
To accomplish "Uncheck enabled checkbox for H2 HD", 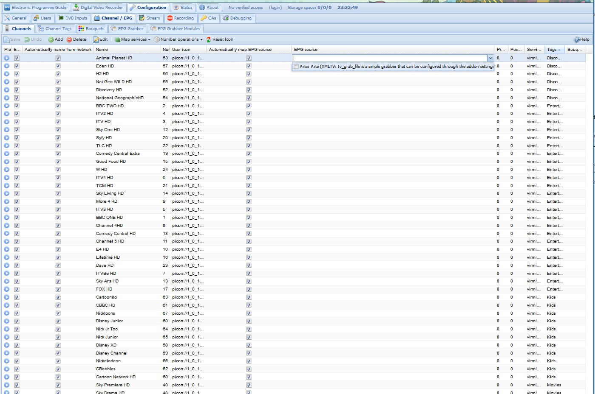I will [17, 74].
